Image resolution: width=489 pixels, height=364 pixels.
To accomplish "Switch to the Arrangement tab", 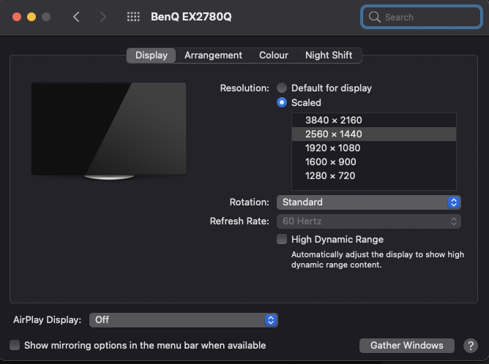I will click(x=213, y=56).
